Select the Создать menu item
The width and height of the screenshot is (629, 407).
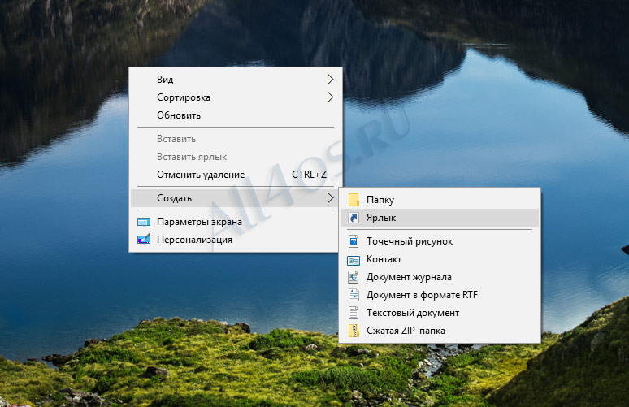tap(236, 197)
